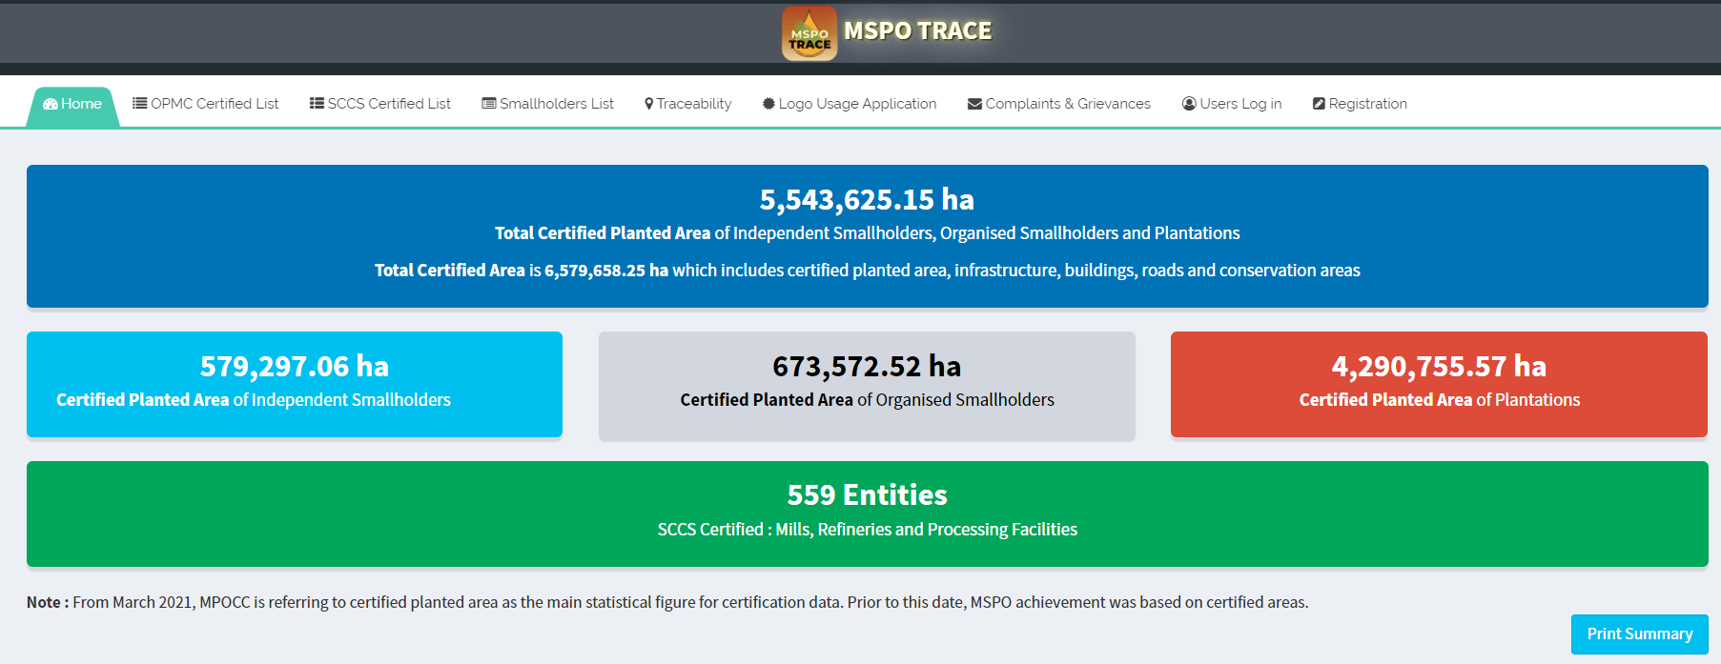The image size is (1721, 664).
Task: Go to Users Log in
Action: coord(1232,104)
